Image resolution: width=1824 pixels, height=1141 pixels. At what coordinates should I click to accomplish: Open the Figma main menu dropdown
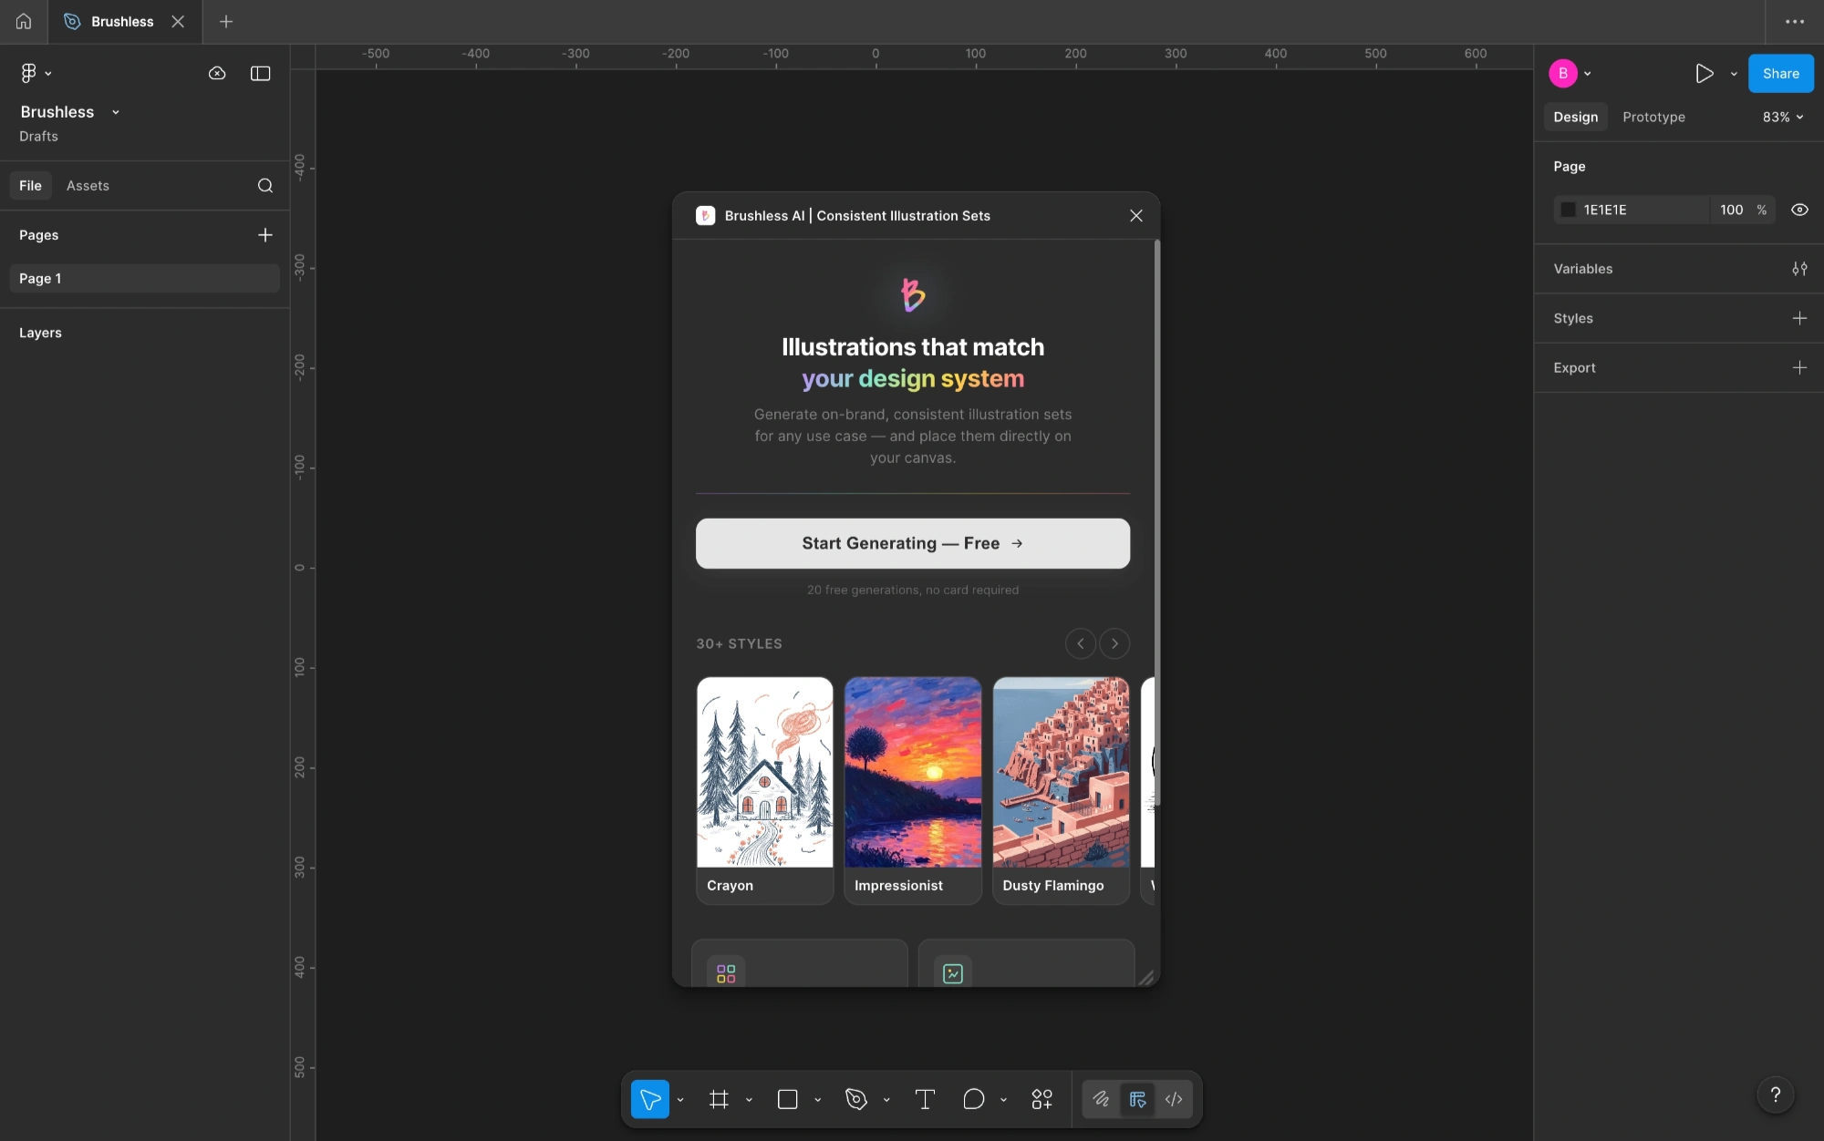(36, 74)
